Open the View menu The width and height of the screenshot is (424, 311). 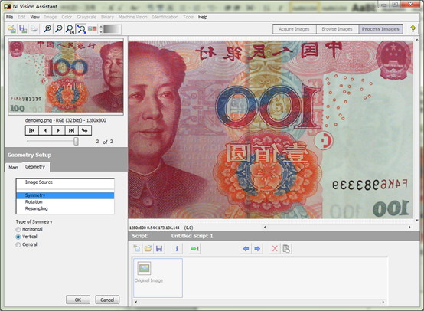34,17
